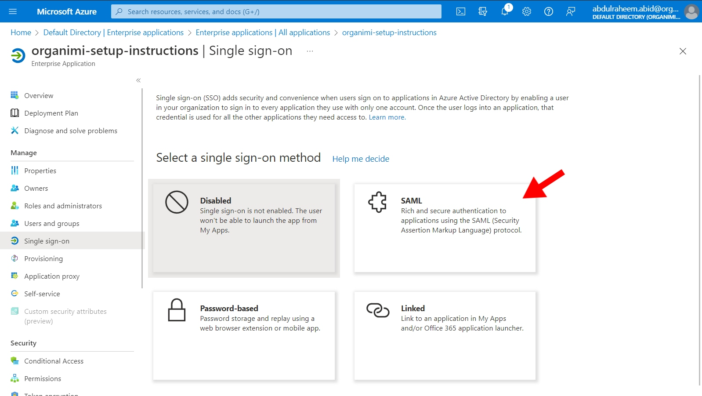Click the Enterprise Application subtitle text
The width and height of the screenshot is (702, 396).
[63, 64]
